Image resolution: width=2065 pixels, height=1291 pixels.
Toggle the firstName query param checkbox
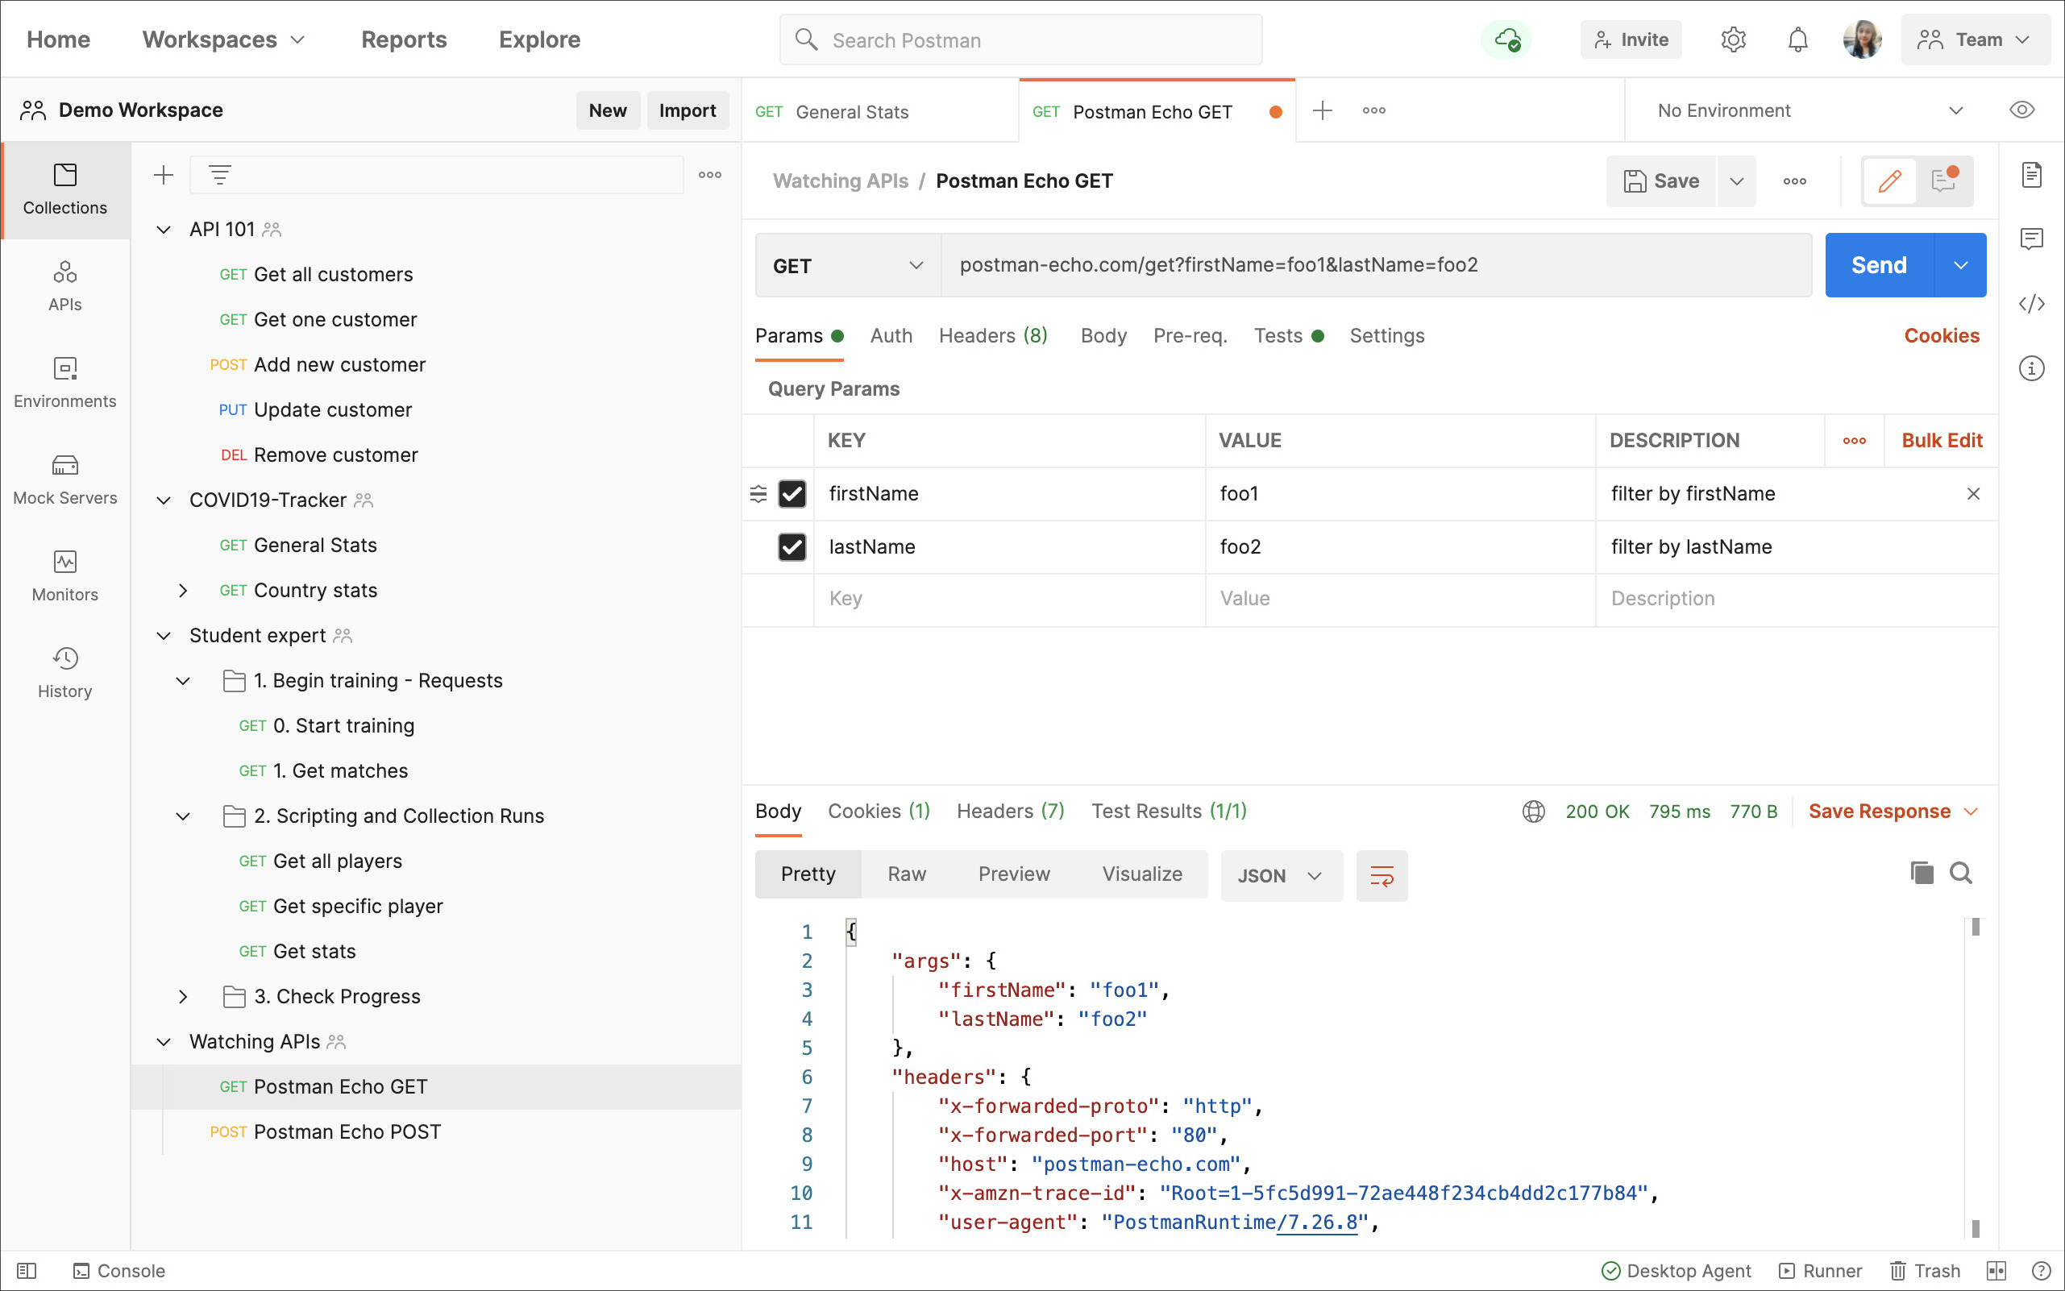coord(792,494)
